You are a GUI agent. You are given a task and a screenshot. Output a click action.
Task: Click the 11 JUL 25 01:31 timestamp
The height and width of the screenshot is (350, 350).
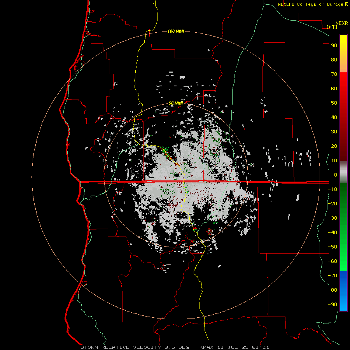[243, 347]
